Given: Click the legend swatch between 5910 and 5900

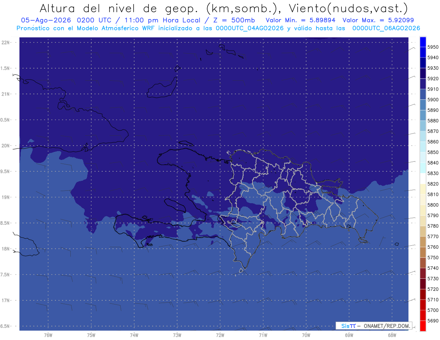Looking at the screenshot, I should [x=423, y=94].
